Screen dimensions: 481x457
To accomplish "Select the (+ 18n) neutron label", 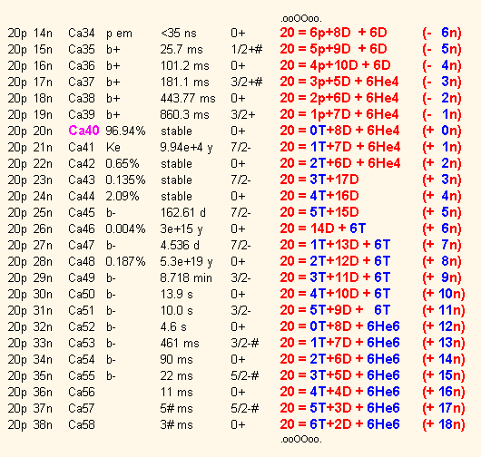I will 444,424.
